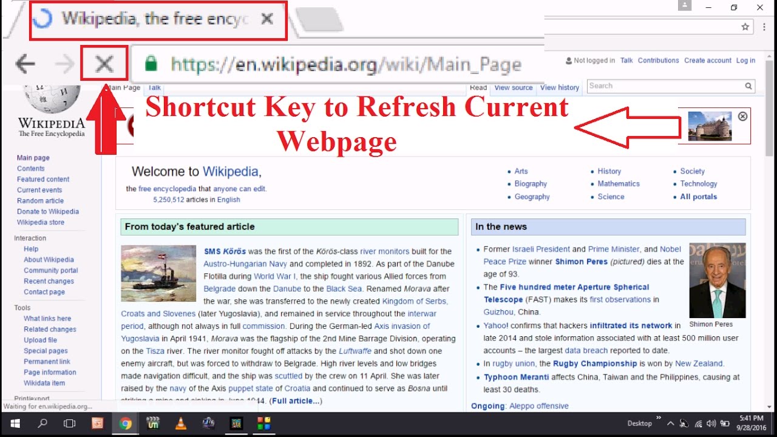Open the Wi-Fi network tray icon
Screen dimensions: 777x437
click(x=697, y=424)
